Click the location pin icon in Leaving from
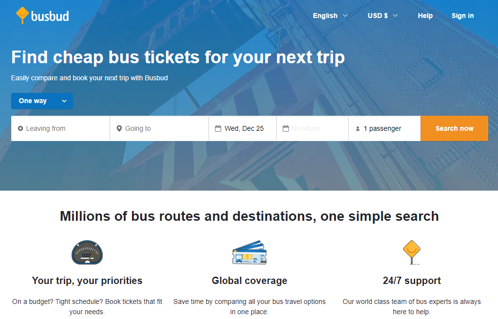This screenshot has height=319, width=498. (x=20, y=128)
